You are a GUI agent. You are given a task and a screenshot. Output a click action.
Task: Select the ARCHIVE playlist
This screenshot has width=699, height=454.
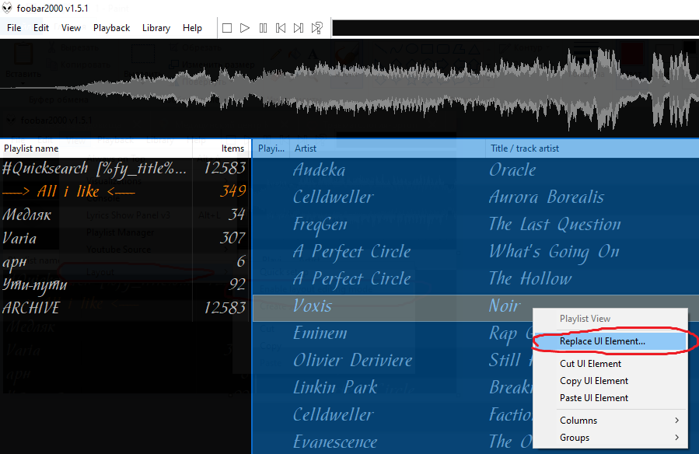click(x=124, y=307)
